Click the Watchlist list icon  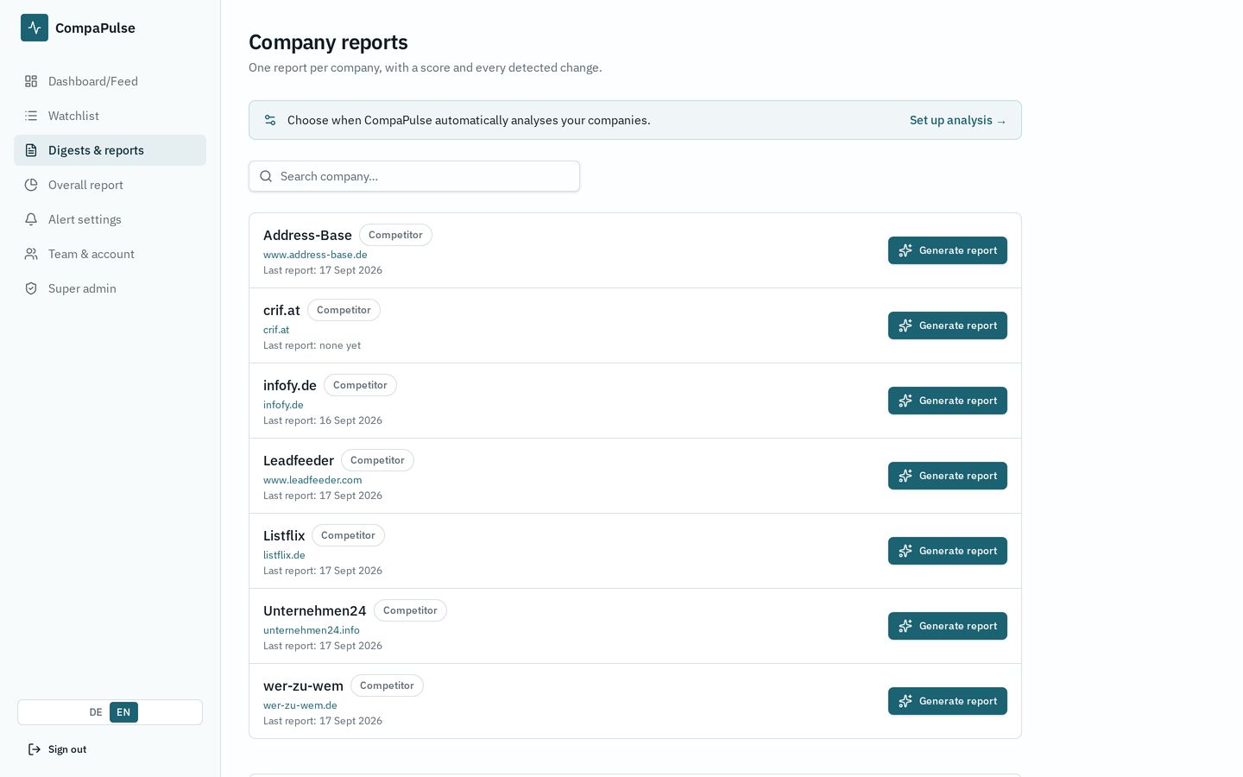click(x=31, y=116)
